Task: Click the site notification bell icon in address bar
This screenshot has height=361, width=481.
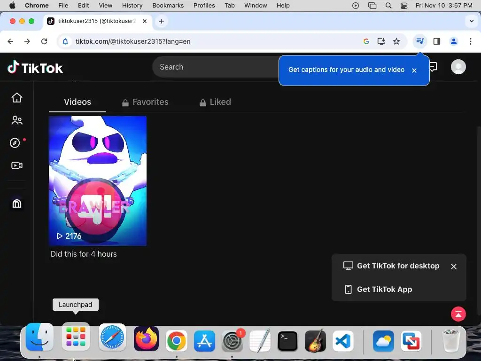Action: click(x=65, y=41)
